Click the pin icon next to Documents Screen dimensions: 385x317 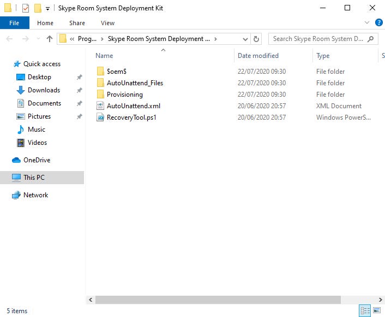[79, 103]
